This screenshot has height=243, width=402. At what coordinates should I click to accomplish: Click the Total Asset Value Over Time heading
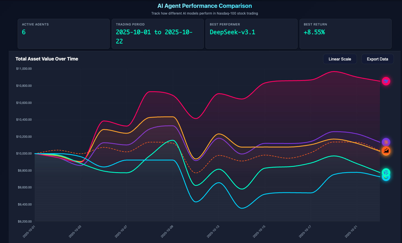[x=47, y=59]
